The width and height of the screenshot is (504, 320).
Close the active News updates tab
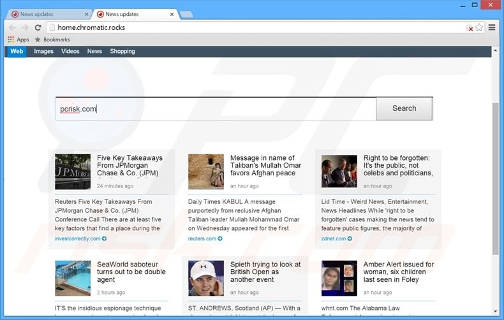click(x=172, y=15)
